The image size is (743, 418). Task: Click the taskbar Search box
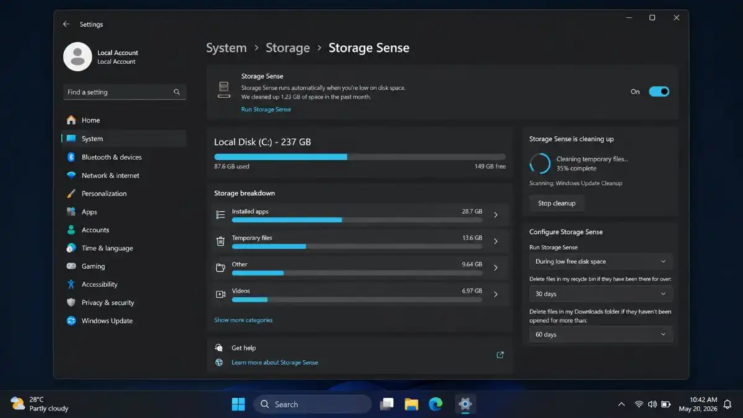[313, 404]
